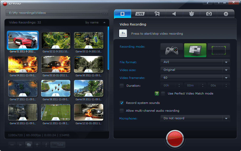The height and width of the screenshot is (151, 241).
Task: Select the Game 03 thumbnail
Action: tap(89, 40)
